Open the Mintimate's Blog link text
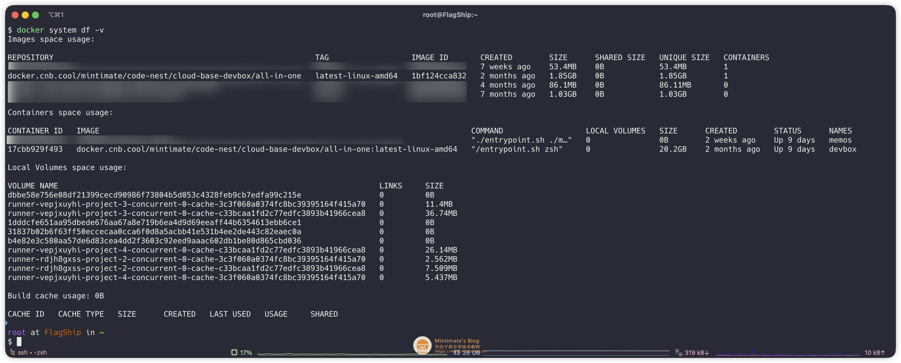The height and width of the screenshot is (363, 901). tap(457, 341)
